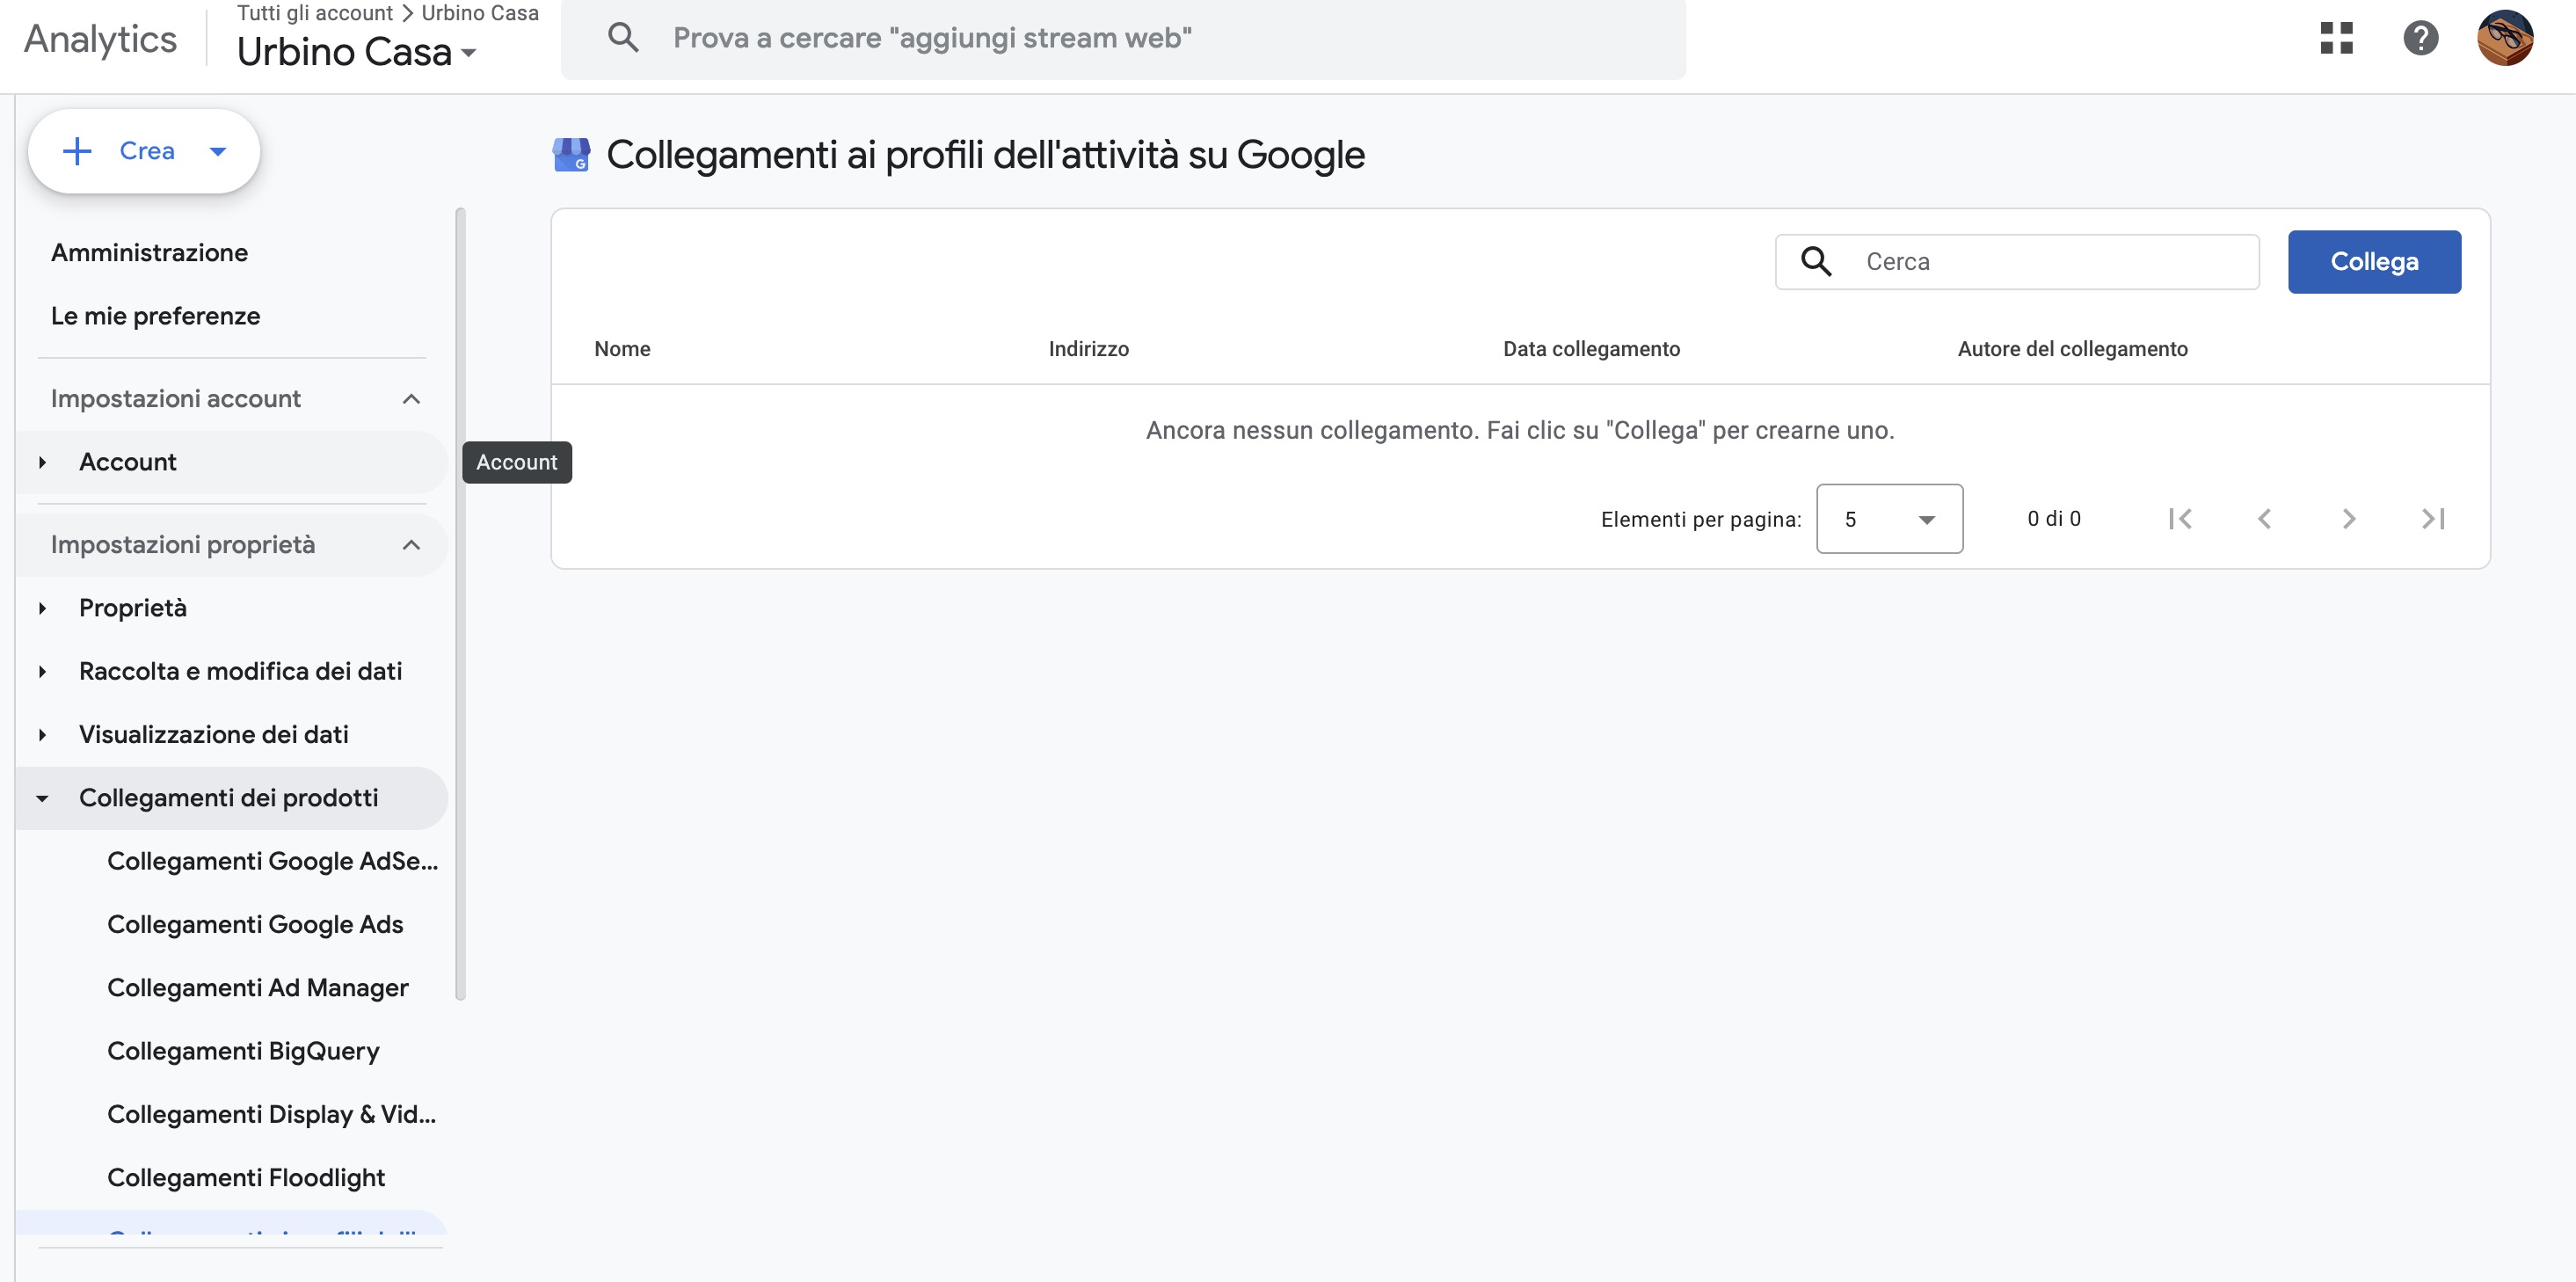Select Collegamenti Display & Video
The height and width of the screenshot is (1282, 2576).
tap(271, 1115)
